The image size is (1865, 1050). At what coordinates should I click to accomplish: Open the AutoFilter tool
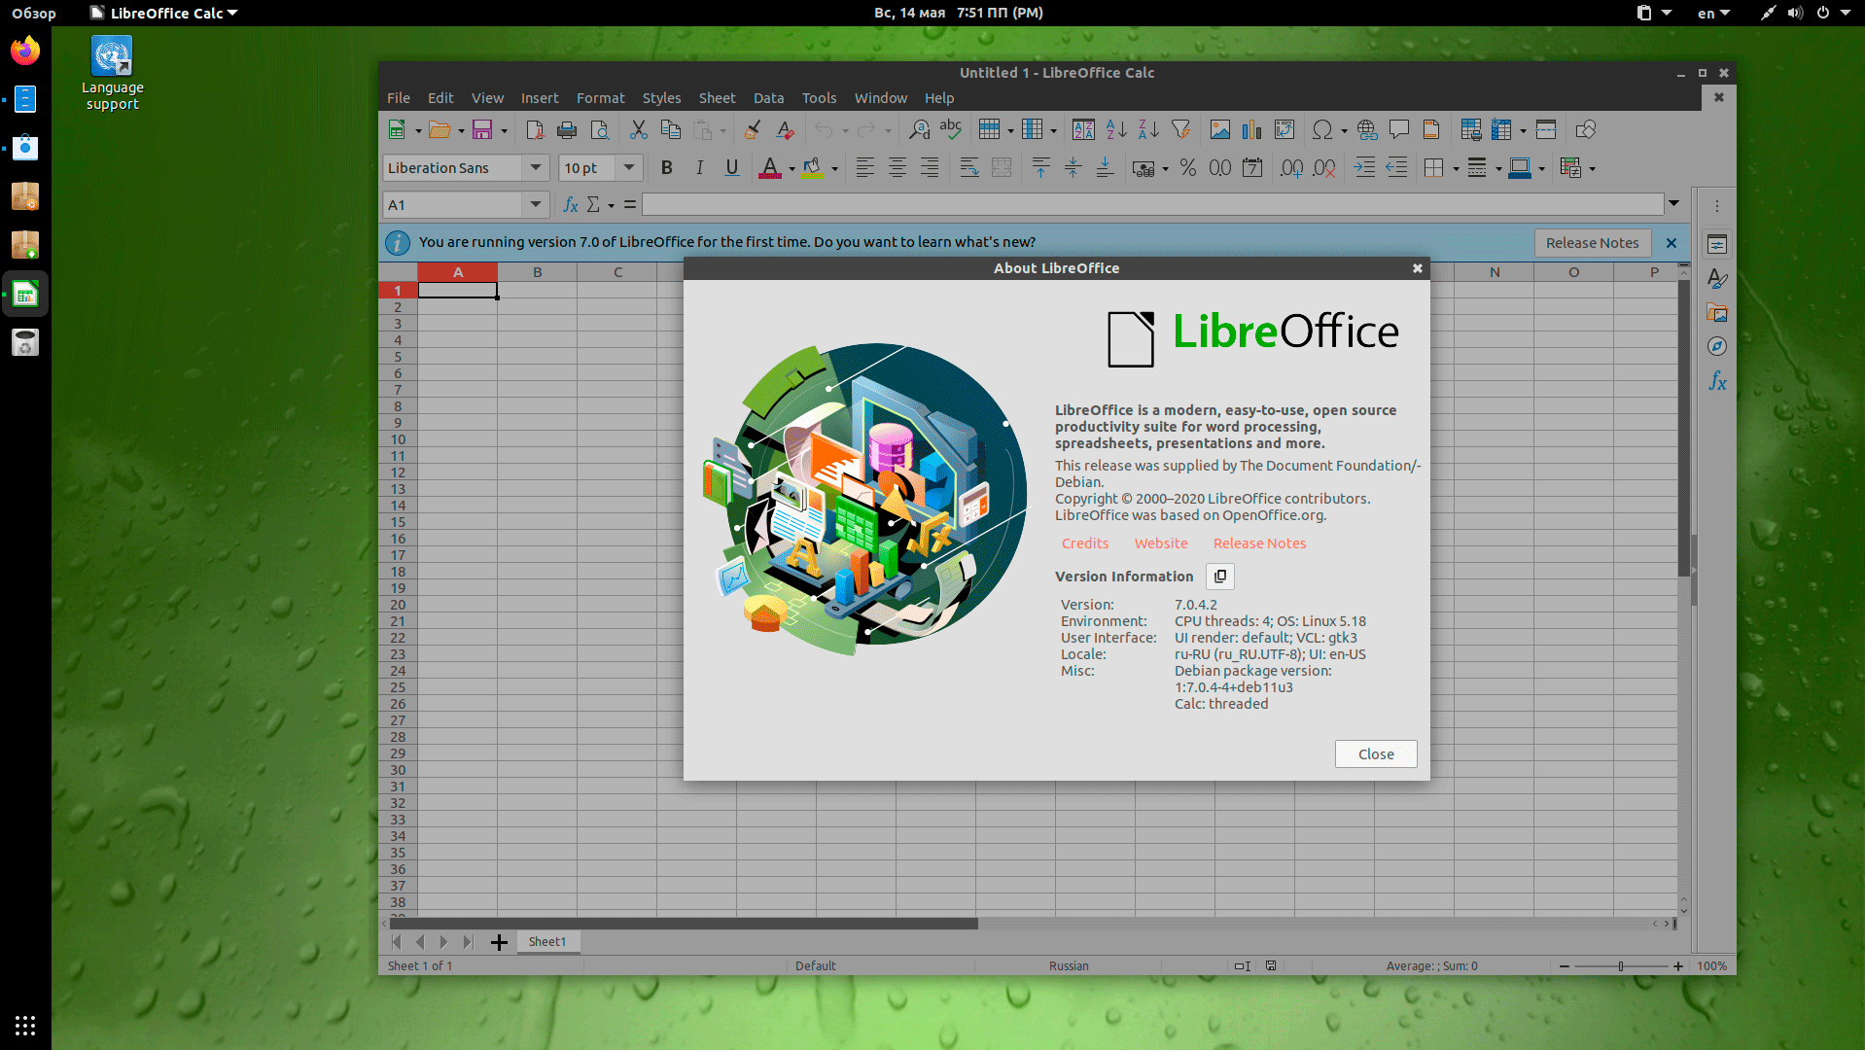(x=1180, y=130)
